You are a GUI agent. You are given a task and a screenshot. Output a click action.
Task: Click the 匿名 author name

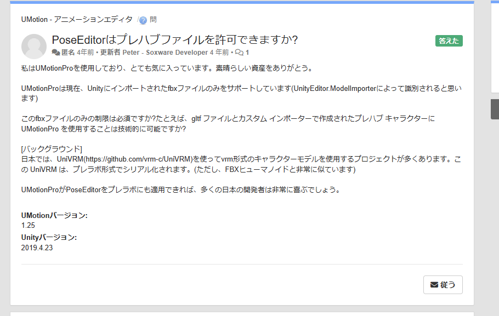(x=68, y=53)
